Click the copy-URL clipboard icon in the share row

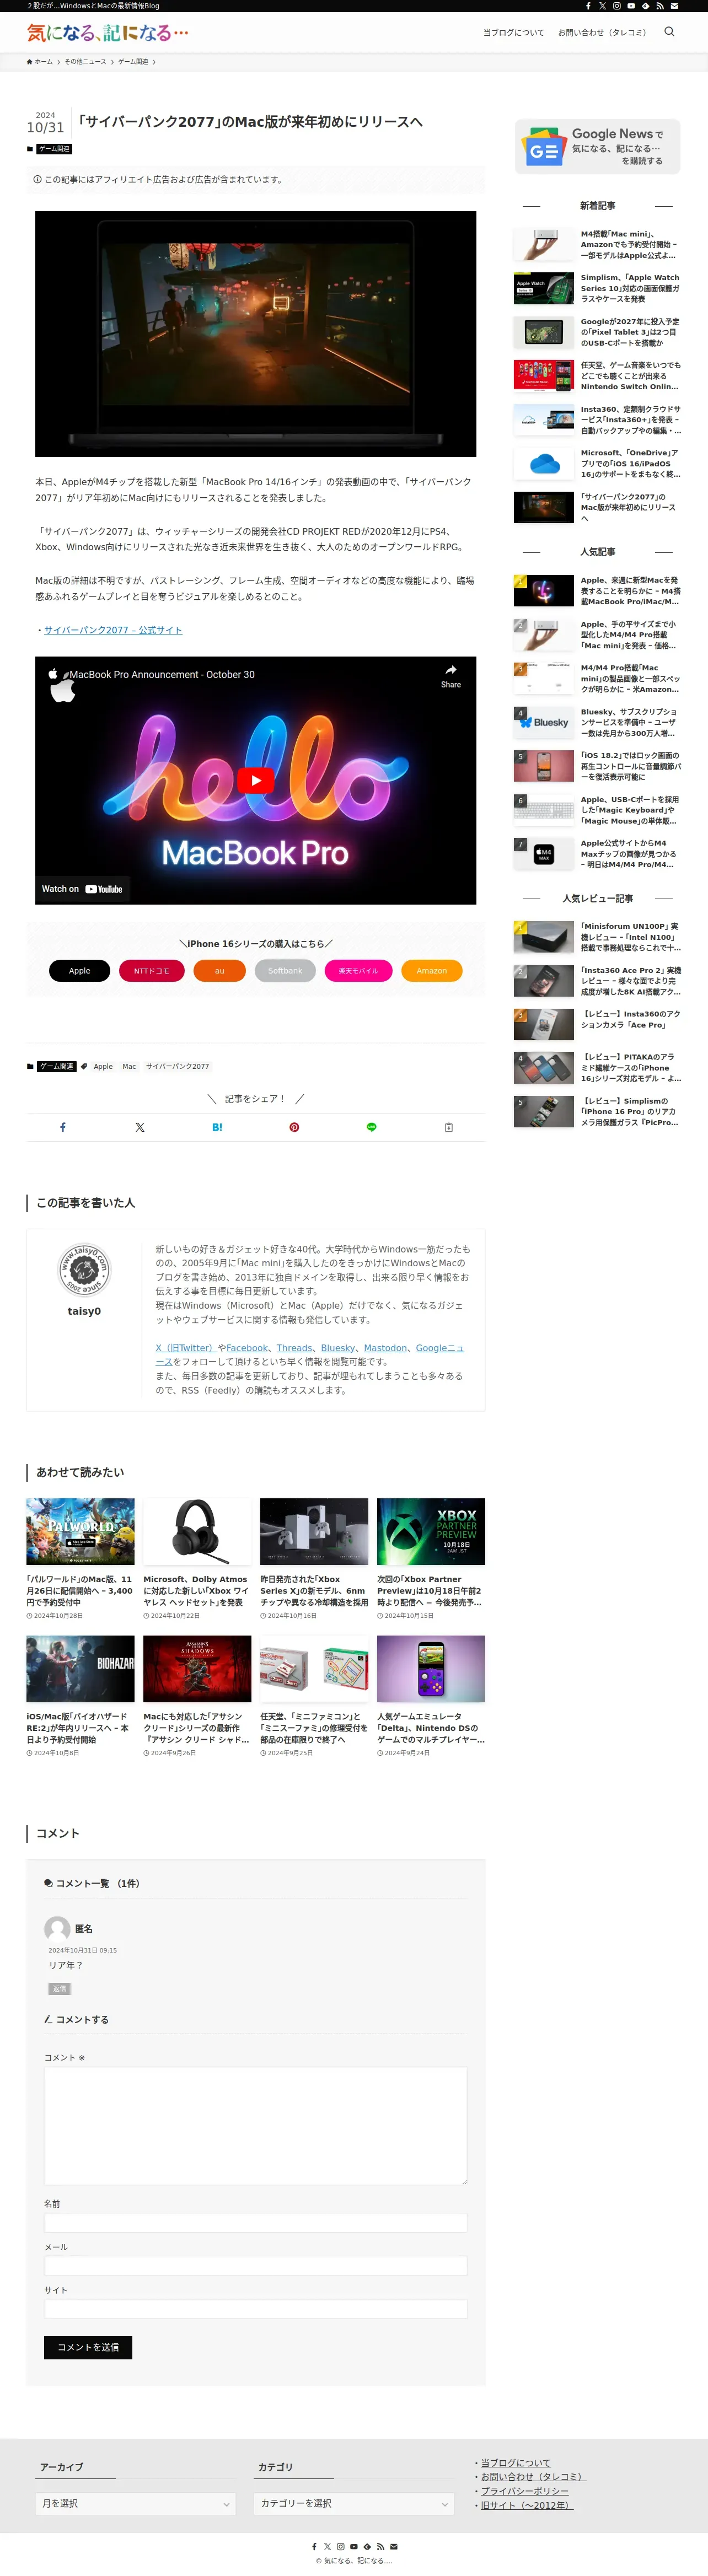[448, 1127]
